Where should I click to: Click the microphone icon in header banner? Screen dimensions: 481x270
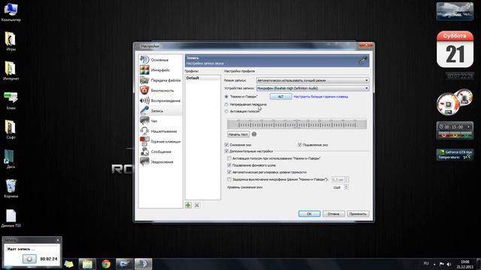pos(363,60)
